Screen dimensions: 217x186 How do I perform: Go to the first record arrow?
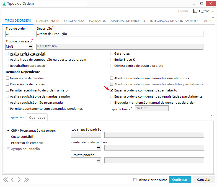[x=6, y=180]
